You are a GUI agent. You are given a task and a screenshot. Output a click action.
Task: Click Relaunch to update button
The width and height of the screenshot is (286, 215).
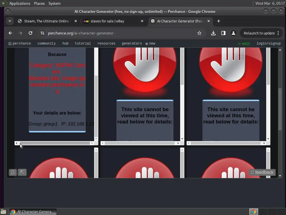pos(259,33)
